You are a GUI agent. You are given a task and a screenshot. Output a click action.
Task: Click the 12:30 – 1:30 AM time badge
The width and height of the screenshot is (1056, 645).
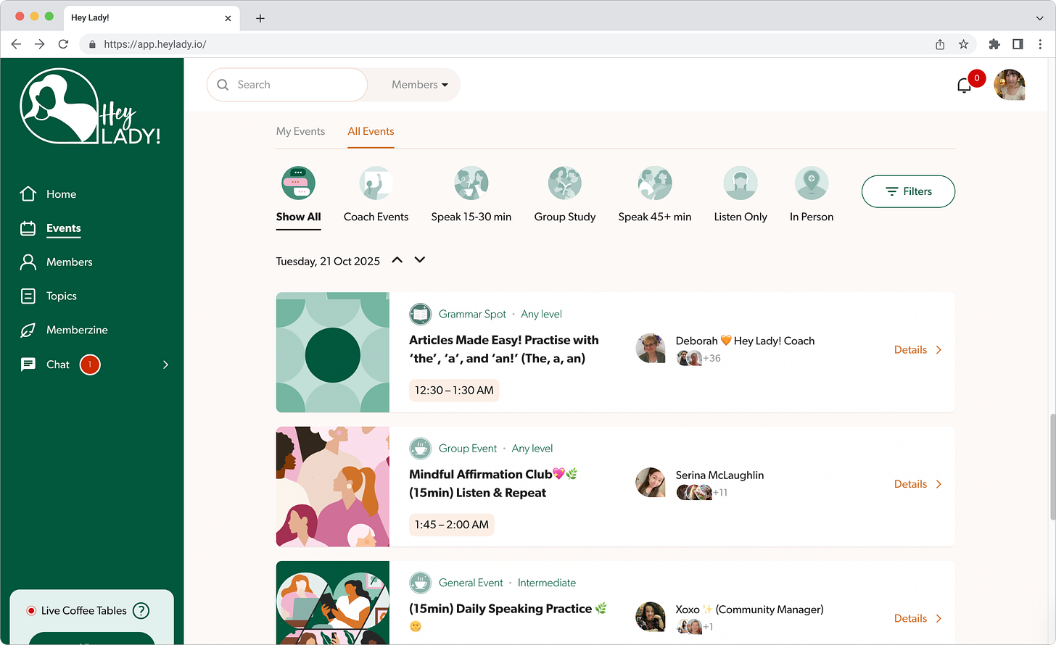point(454,390)
